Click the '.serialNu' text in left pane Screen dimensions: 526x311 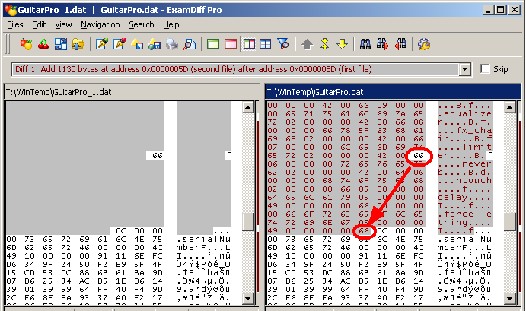[x=203, y=240]
